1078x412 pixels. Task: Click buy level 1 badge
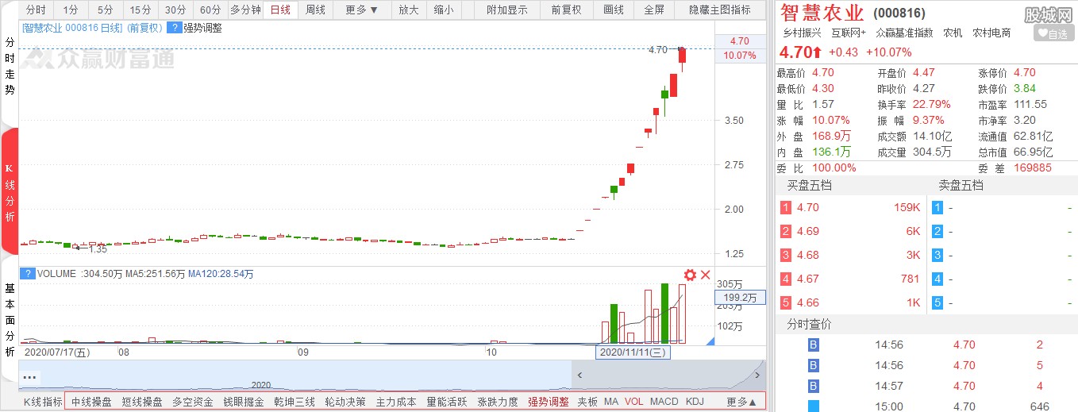pos(786,207)
